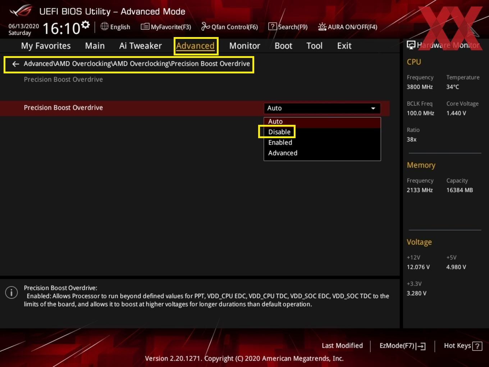Screen dimensions: 489x367
Task: Click the gray Precision Boost Overdrive heading
Action: point(63,80)
